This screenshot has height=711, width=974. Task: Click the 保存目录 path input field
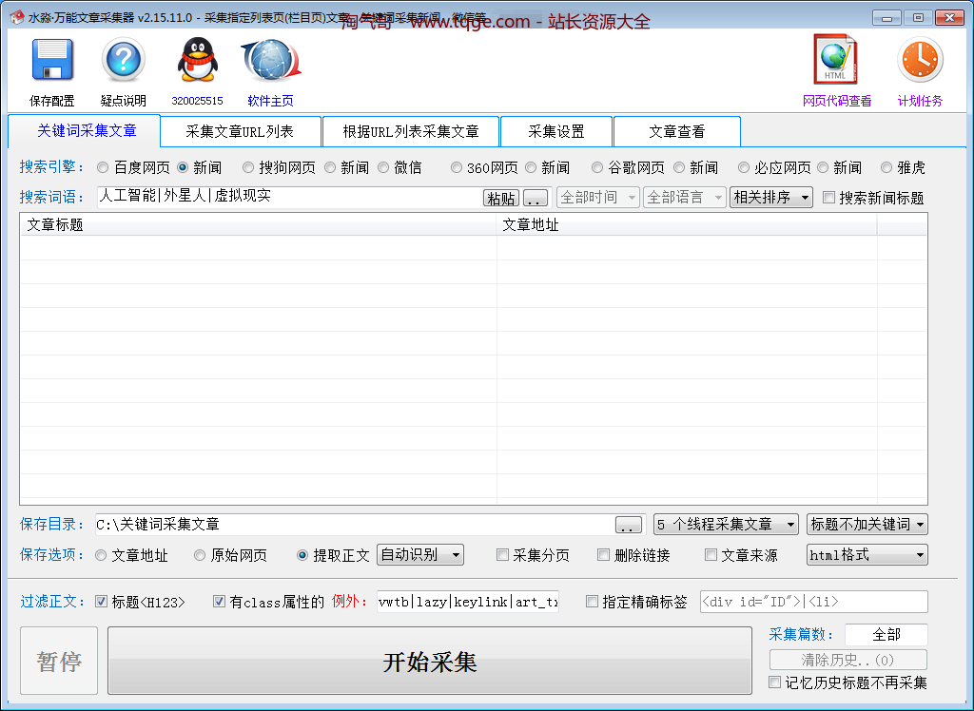pyautogui.click(x=352, y=525)
